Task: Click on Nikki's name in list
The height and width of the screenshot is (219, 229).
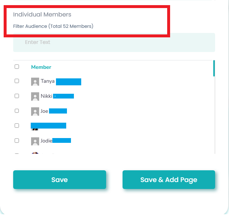Action: [x=46, y=96]
